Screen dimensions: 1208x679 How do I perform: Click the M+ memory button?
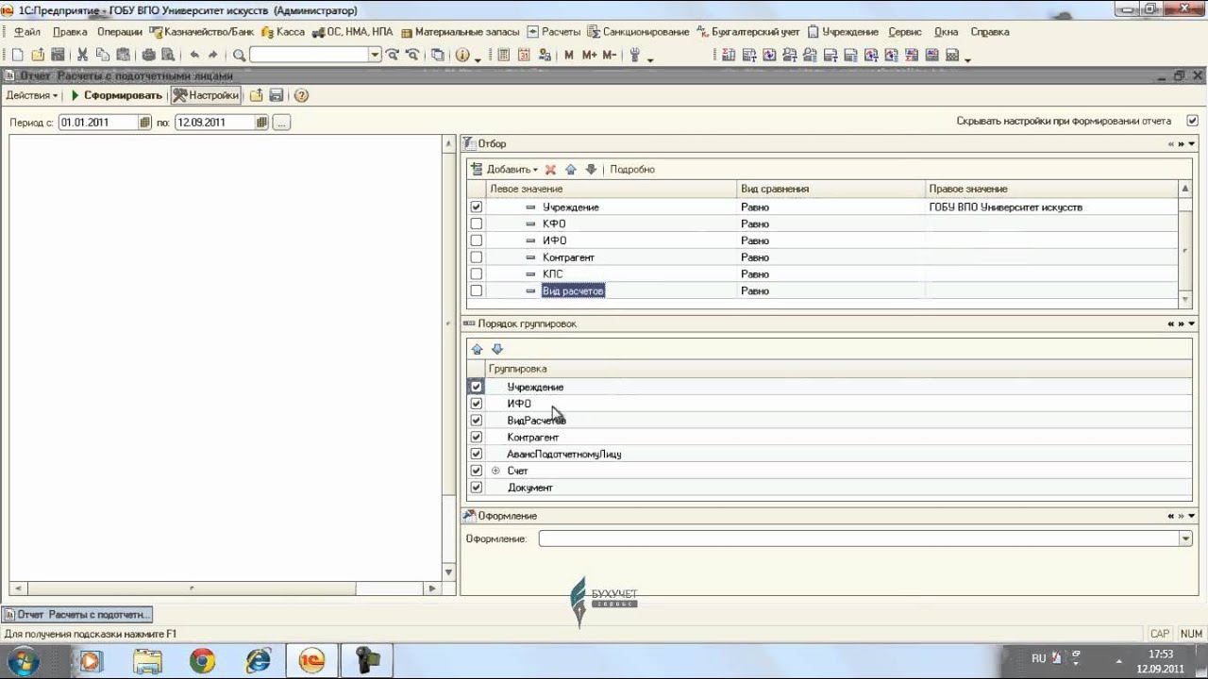[590, 55]
